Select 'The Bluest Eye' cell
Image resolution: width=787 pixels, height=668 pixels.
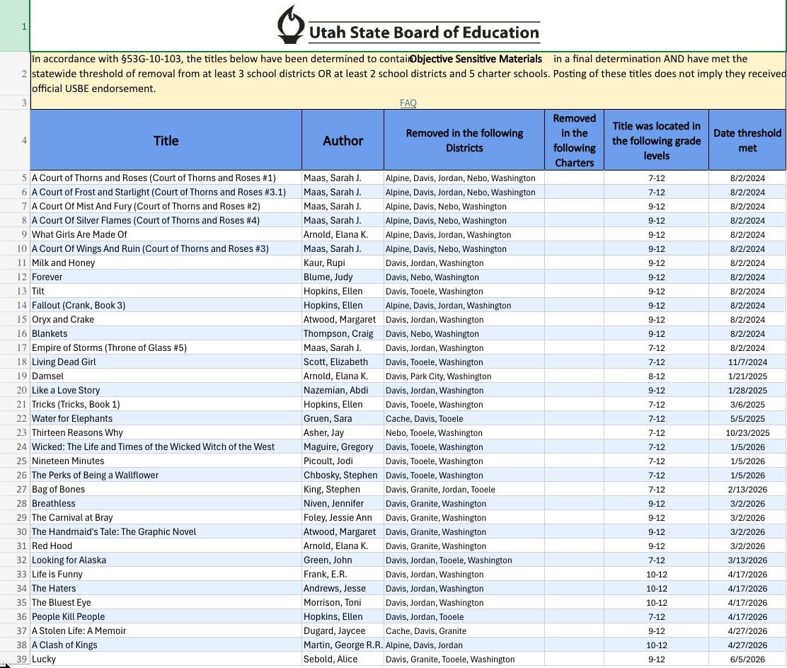[x=166, y=602]
